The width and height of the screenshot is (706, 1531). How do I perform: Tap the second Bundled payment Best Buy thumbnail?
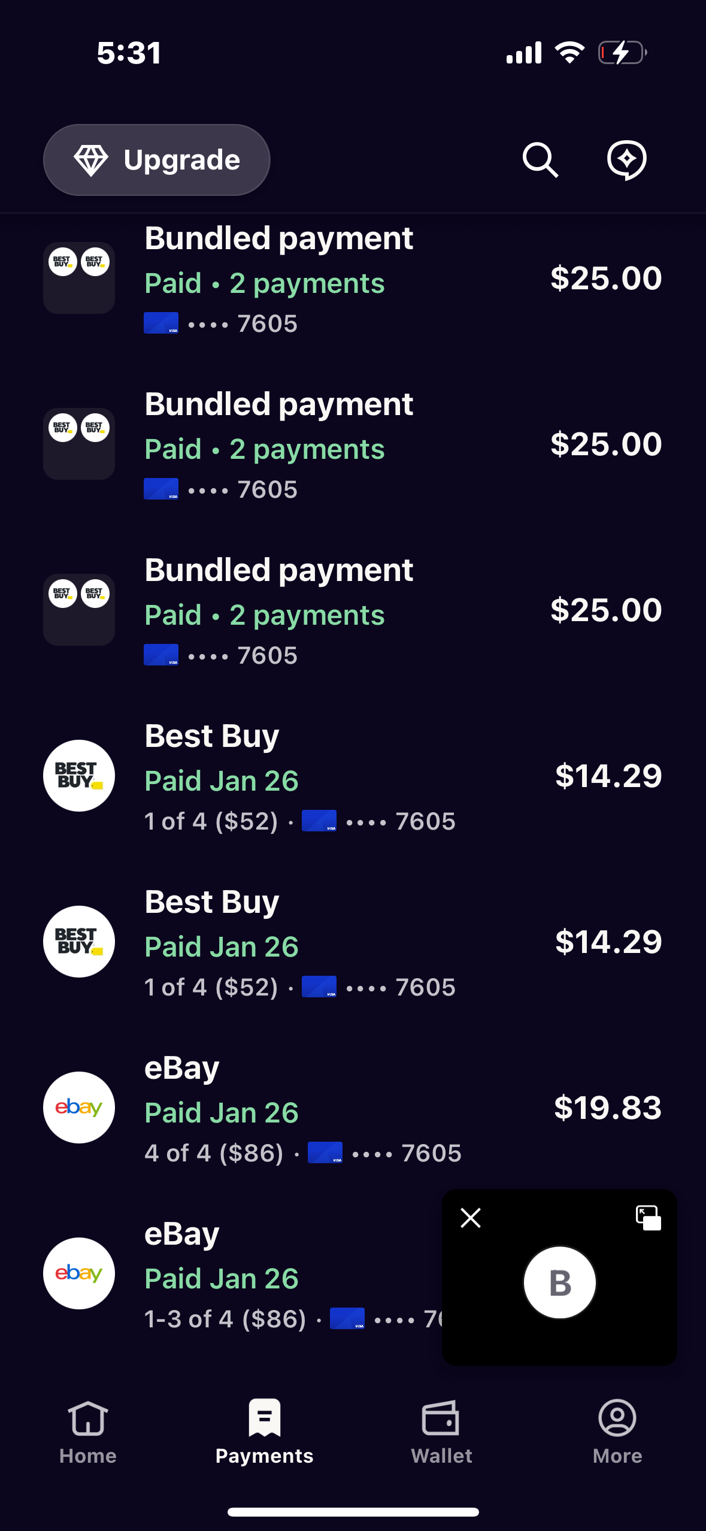point(79,443)
